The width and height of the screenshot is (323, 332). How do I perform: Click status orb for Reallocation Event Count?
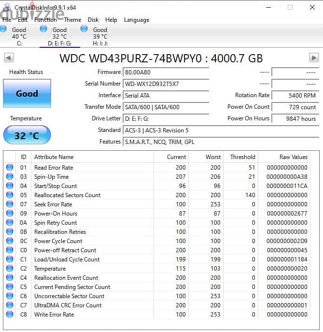[10, 277]
